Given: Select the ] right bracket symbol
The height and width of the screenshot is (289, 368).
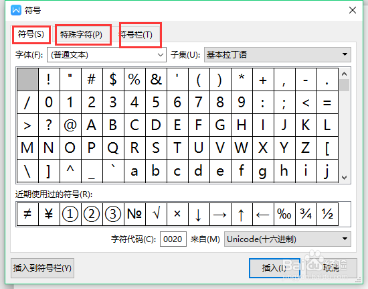Looking at the screenshot, I should click(49, 171).
